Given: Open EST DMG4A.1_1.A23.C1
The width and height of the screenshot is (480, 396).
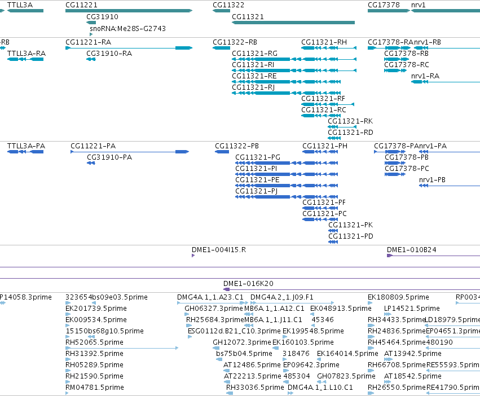Looking at the screenshot, I should pyautogui.click(x=210, y=297).
